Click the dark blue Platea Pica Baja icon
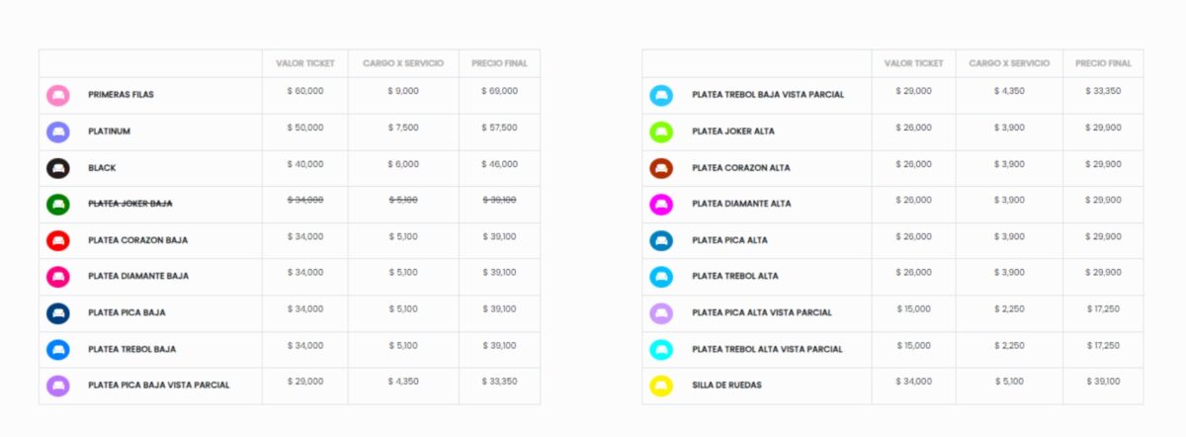This screenshot has height=437, width=1186. (58, 313)
